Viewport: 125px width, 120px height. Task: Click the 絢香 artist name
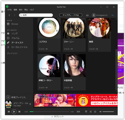91,42
